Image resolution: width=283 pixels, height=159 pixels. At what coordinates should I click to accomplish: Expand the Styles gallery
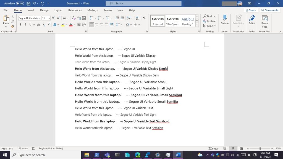coord(197,24)
